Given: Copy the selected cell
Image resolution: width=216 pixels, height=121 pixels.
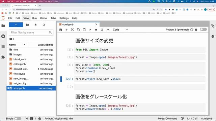Looking at the screenshot, I should pyautogui.click(x=78, y=30).
